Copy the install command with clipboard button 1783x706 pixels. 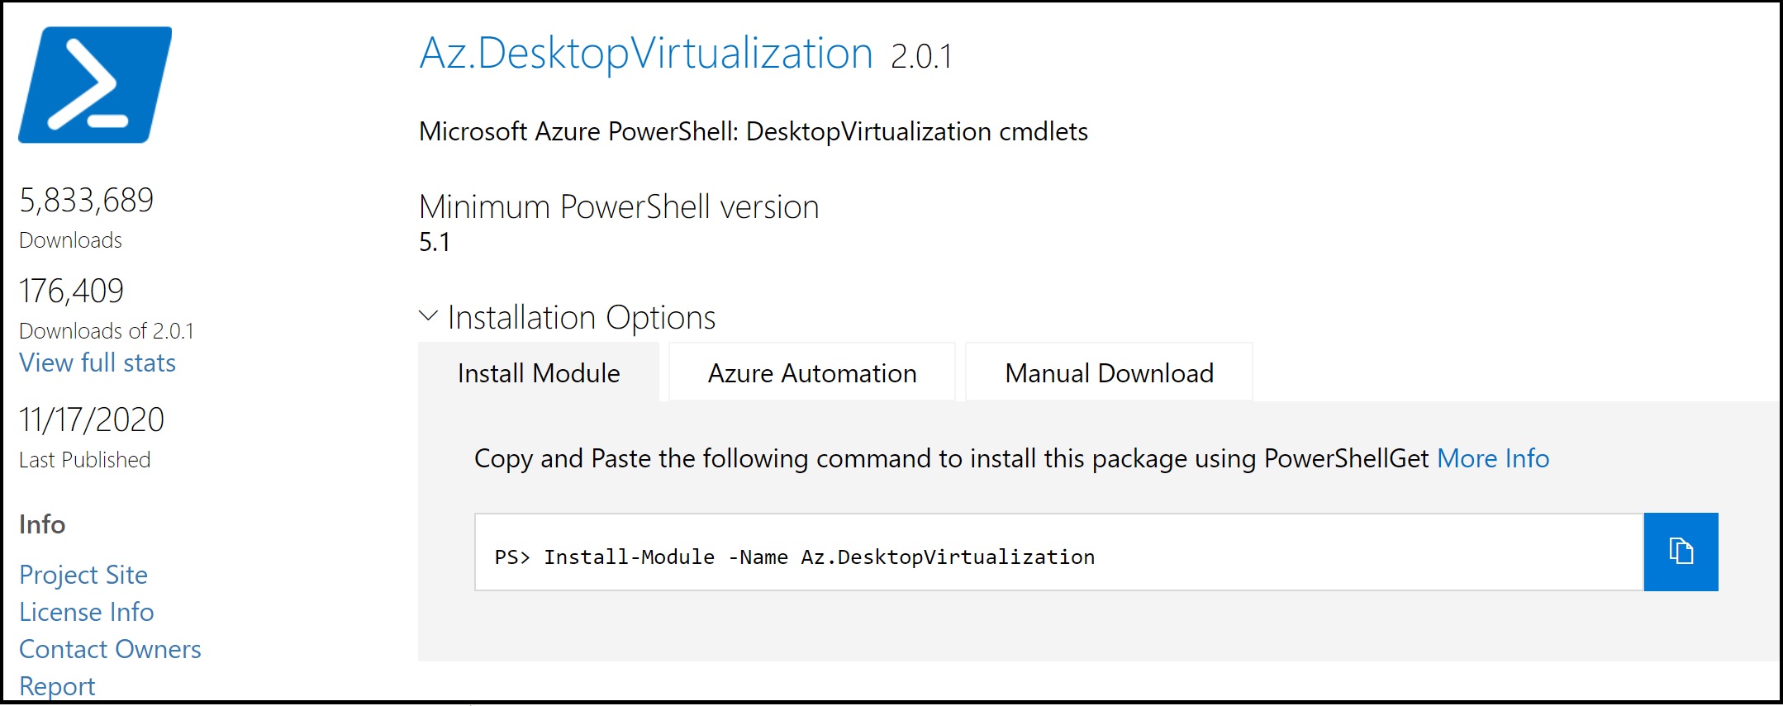1681,552
